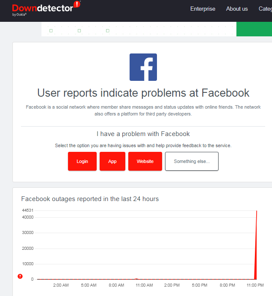272x296 pixels.
Task: Report a Login problem
Action: [x=82, y=161]
